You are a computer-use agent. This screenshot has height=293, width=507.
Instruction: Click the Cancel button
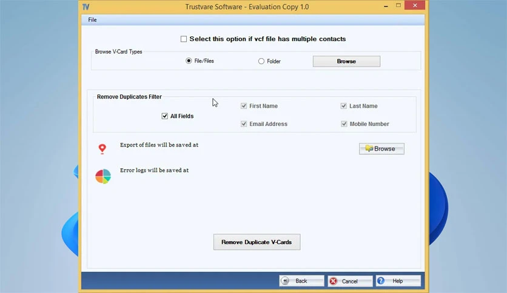pos(350,281)
